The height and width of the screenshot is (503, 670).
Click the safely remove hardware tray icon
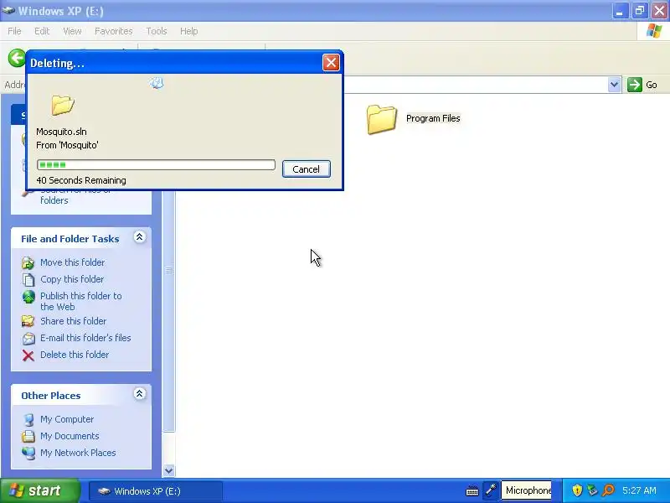coord(592,490)
